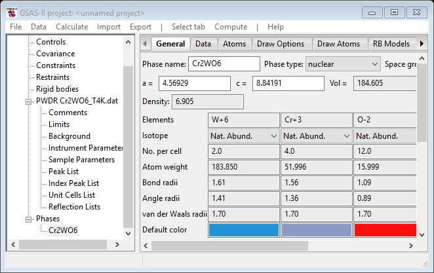The height and width of the screenshot is (273, 434).
Task: Select Constraints in the data tree
Action: coord(56,65)
